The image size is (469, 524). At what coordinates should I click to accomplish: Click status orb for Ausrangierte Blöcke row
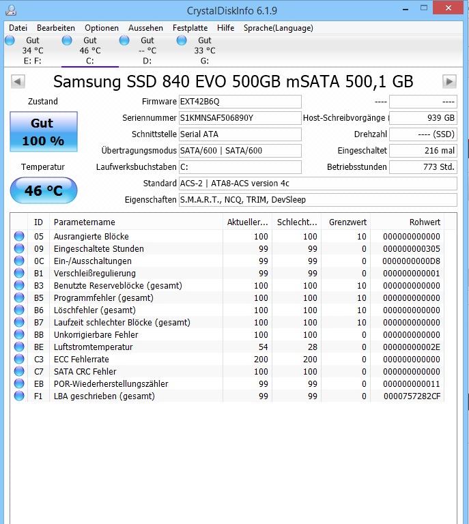click(19, 236)
